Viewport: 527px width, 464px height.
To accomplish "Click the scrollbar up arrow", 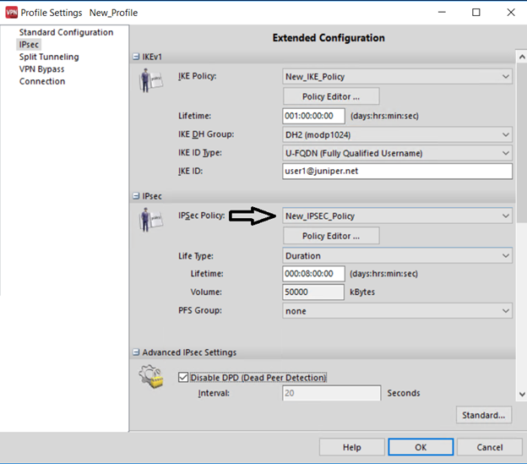I will [522, 57].
